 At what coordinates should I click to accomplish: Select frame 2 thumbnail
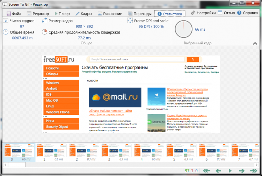[x=84, y=153]
